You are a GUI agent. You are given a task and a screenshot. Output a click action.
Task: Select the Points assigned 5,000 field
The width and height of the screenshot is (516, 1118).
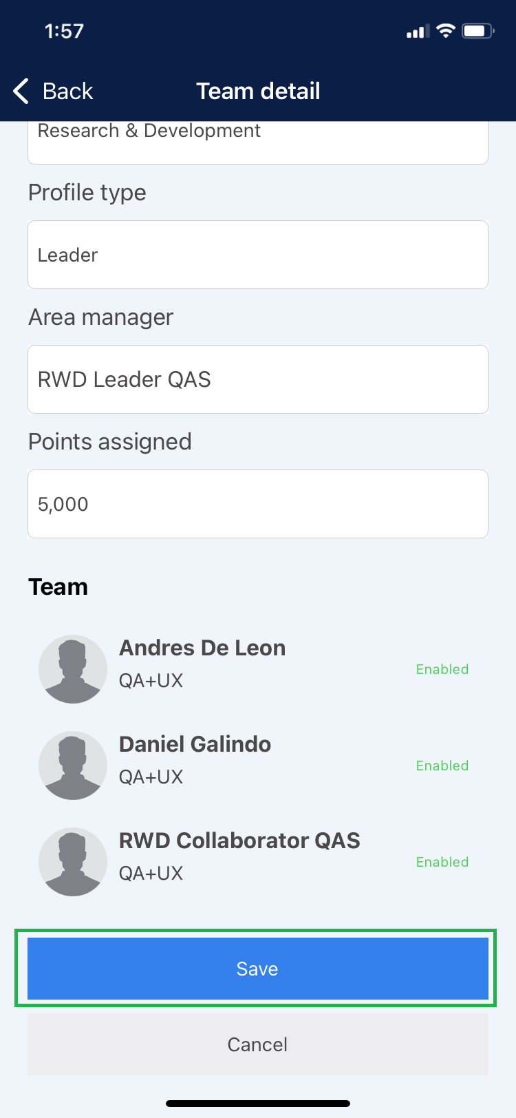pos(258,504)
